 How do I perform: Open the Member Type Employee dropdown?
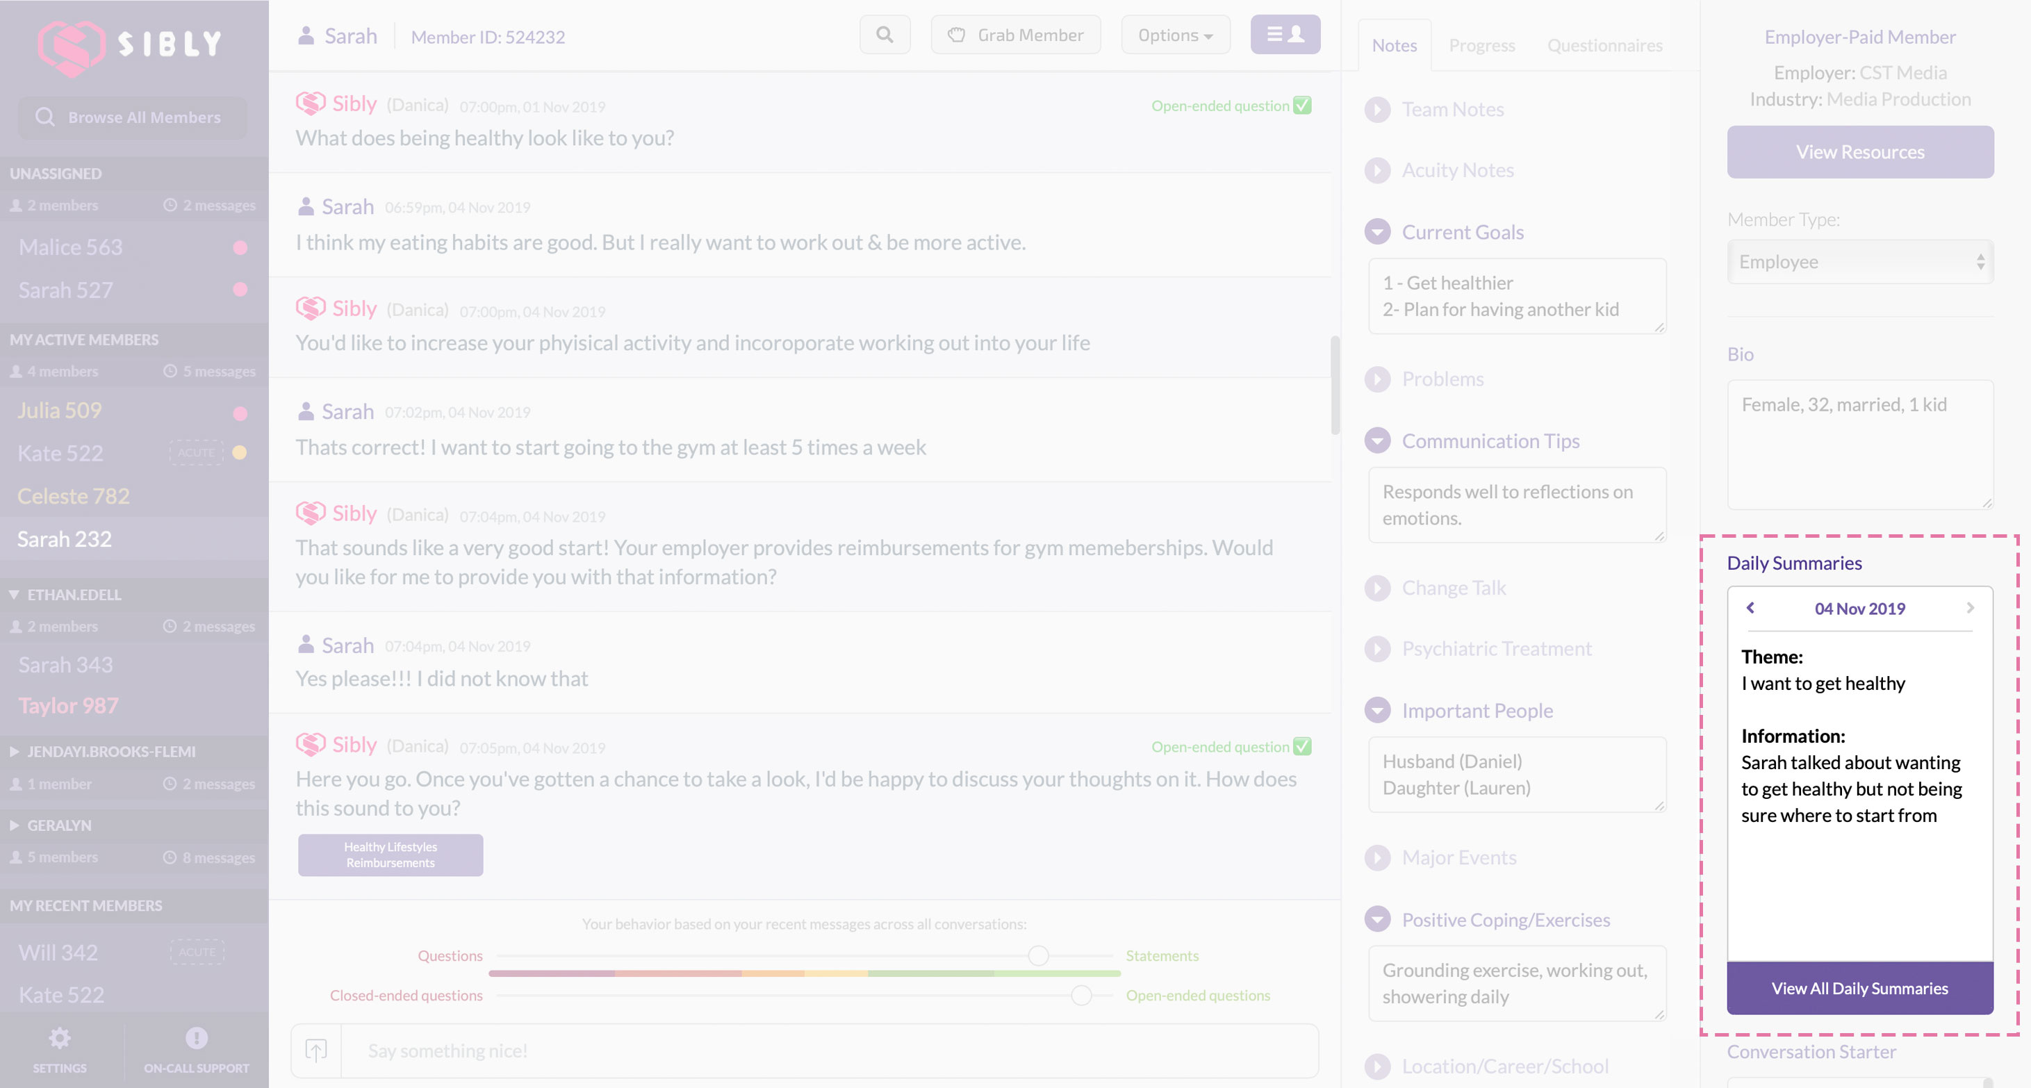[x=1860, y=262]
